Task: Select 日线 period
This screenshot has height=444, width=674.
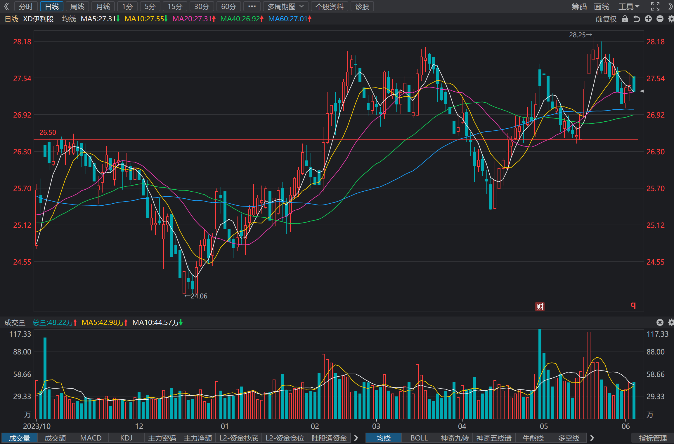Action: [52, 6]
